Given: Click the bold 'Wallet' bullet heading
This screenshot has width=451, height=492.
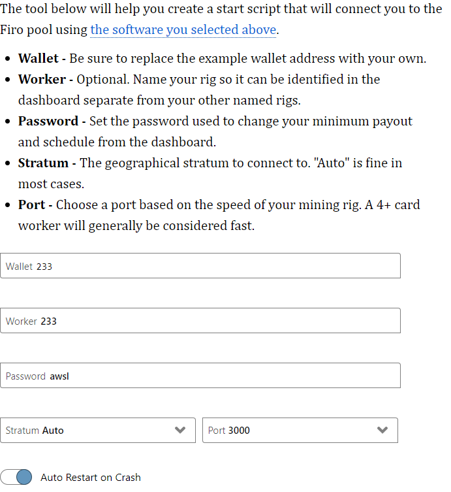Looking at the screenshot, I should [x=39, y=58].
